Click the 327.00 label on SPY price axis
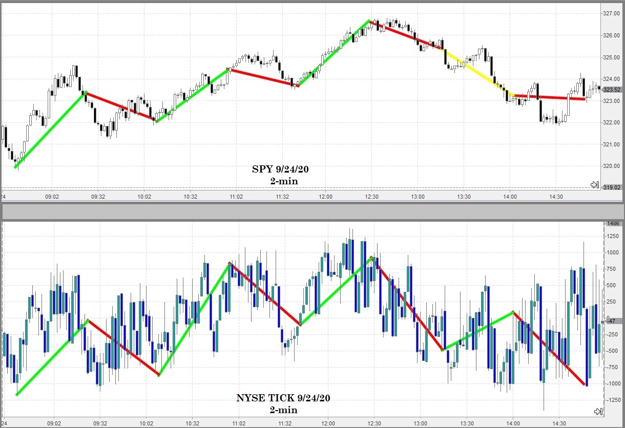 [x=612, y=13]
